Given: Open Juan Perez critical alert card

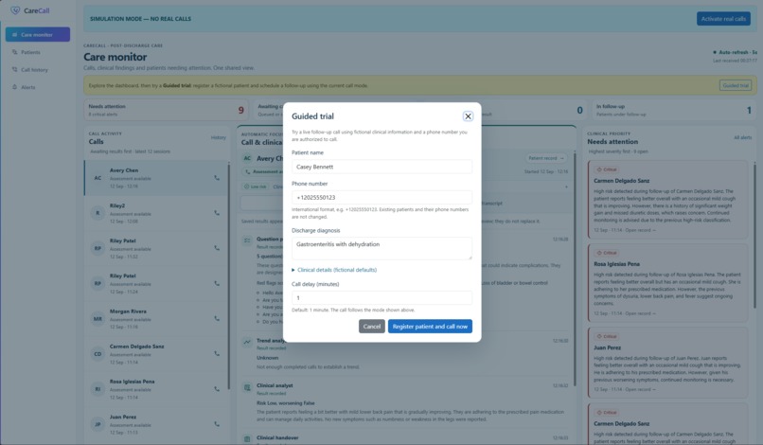Looking at the screenshot, I should [667, 363].
